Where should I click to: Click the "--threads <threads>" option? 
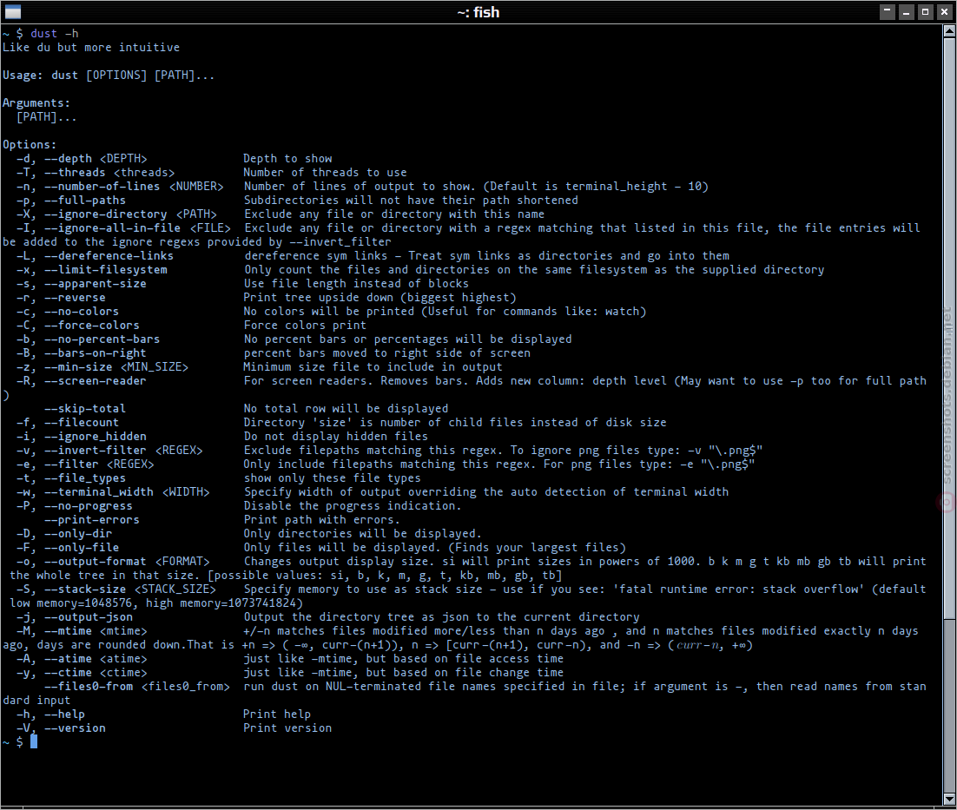[x=109, y=173]
